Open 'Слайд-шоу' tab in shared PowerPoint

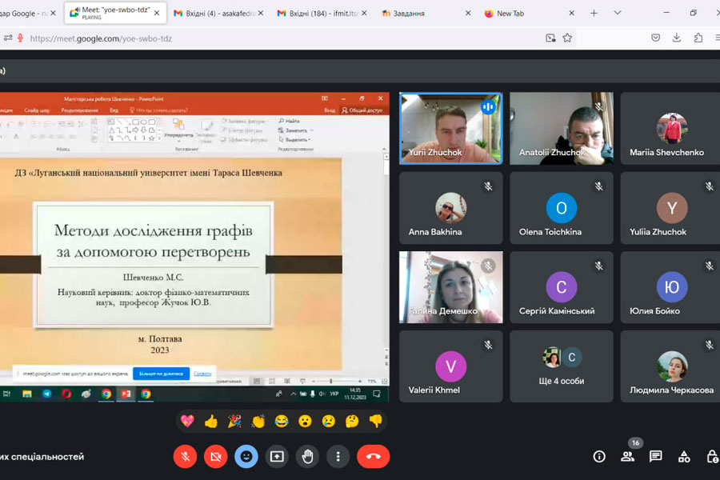[x=37, y=110]
